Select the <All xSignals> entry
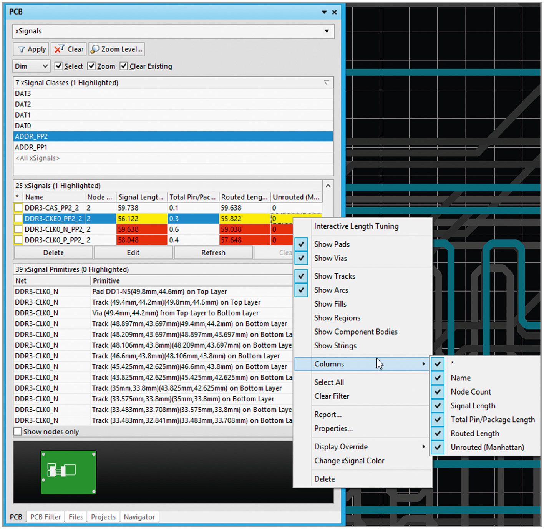The width and height of the screenshot is (544, 529). point(173,158)
